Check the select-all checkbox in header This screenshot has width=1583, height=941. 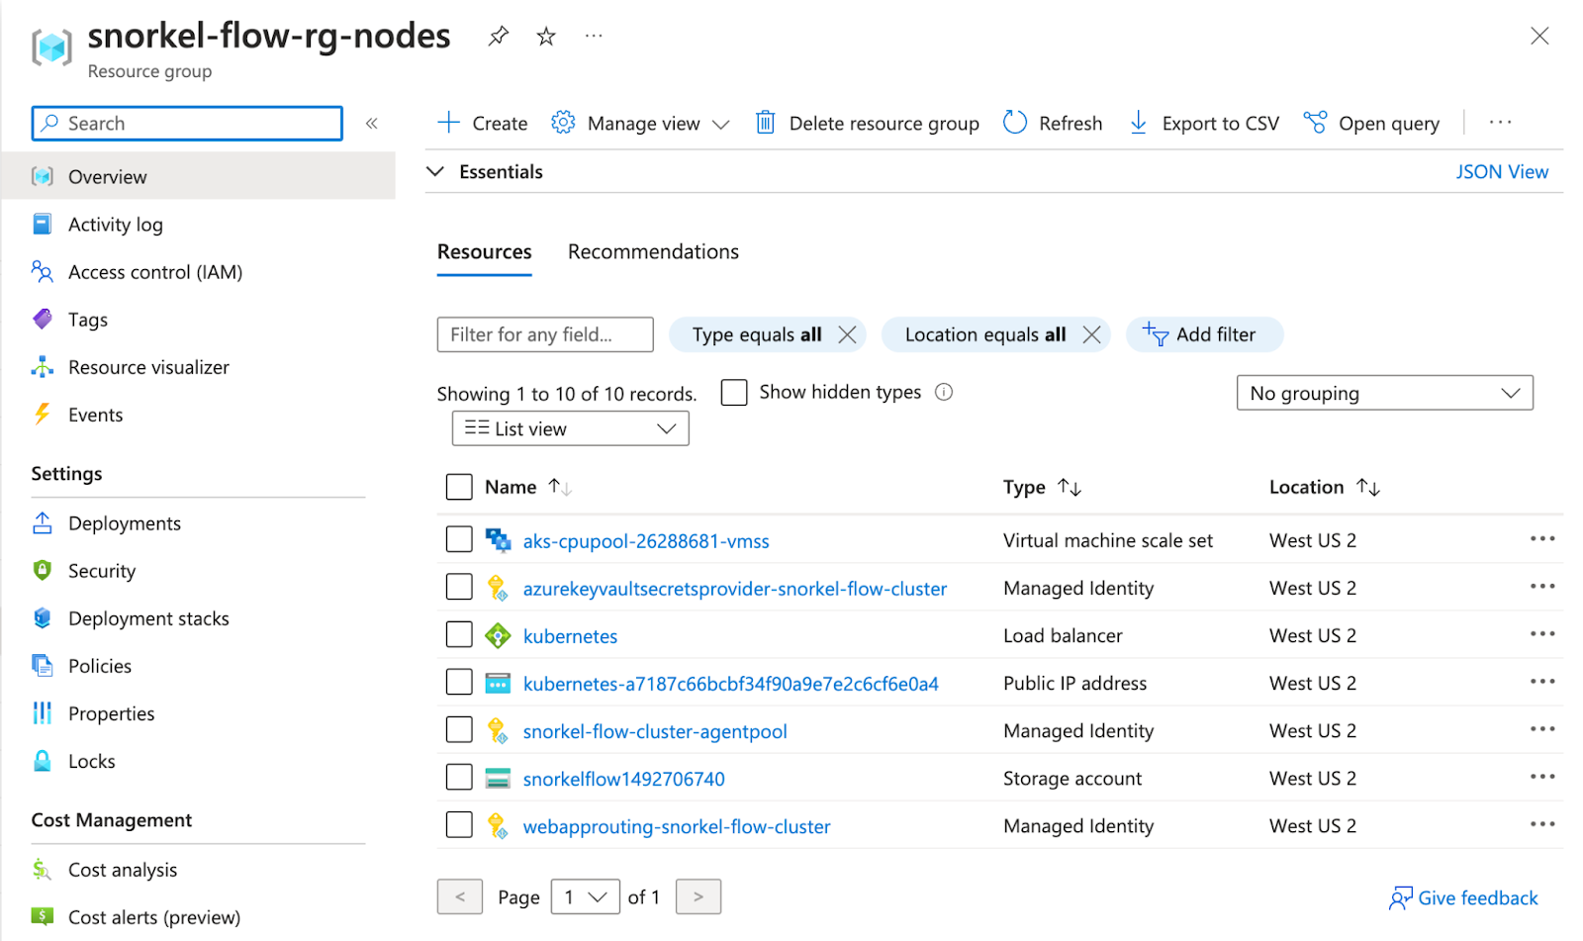(459, 487)
